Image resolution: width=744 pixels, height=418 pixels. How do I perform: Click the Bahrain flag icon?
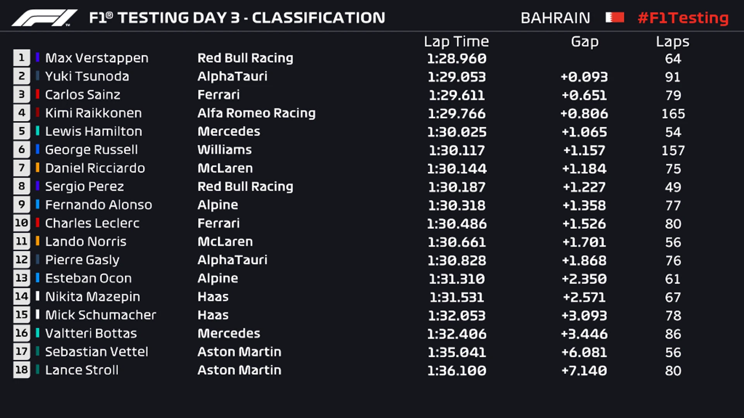(615, 18)
